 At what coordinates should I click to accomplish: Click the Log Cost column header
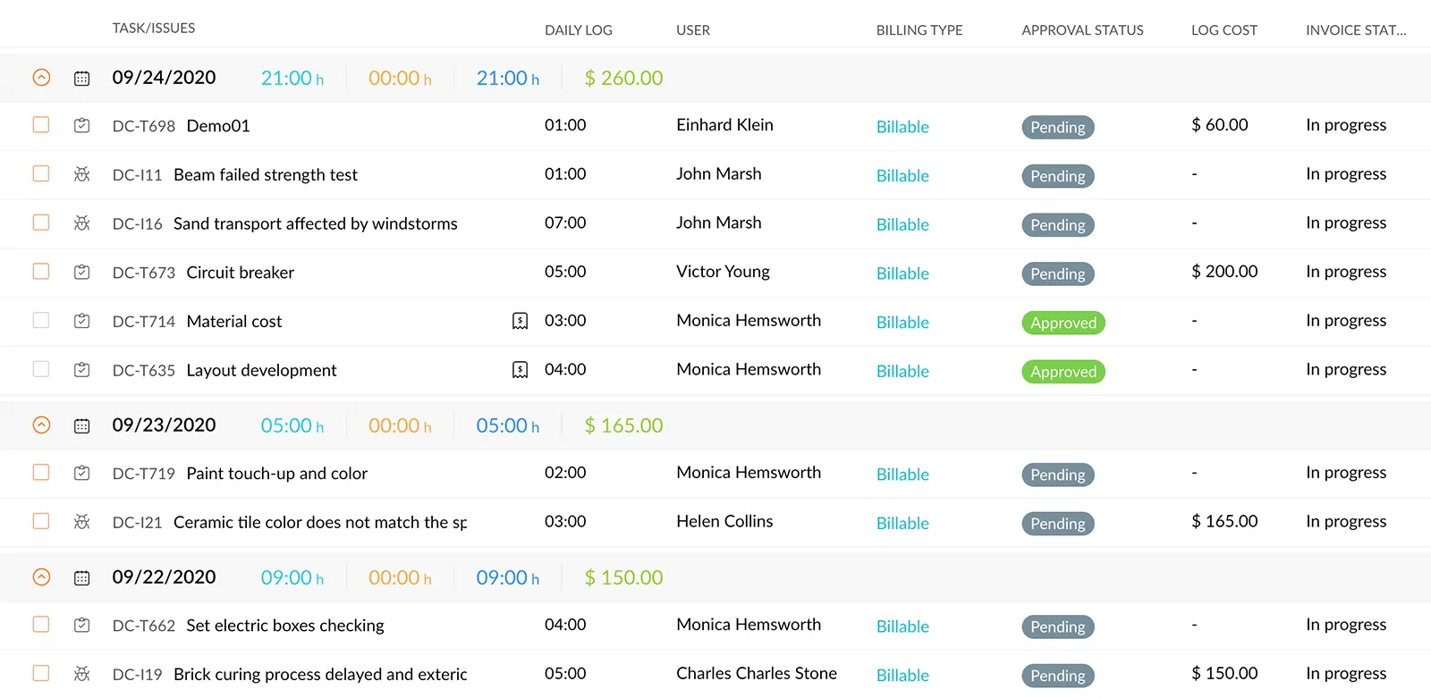(1224, 30)
